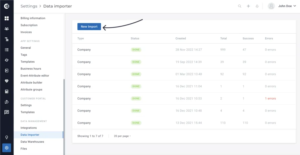Open Attribute builder
The height and width of the screenshot is (155, 300).
tap(31, 83)
